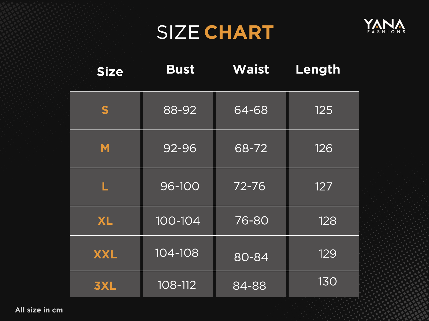This screenshot has height=321, width=429.
Task: Select the S size row label
Action: [105, 110]
